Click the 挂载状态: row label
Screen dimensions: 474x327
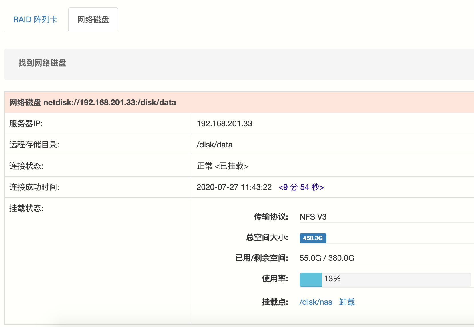click(x=26, y=208)
